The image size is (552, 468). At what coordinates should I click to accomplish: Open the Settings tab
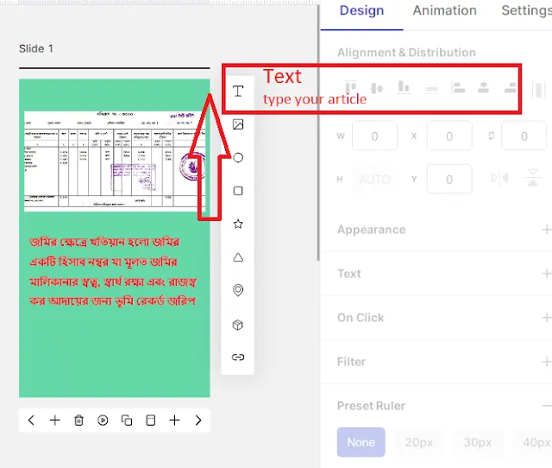coord(526,11)
